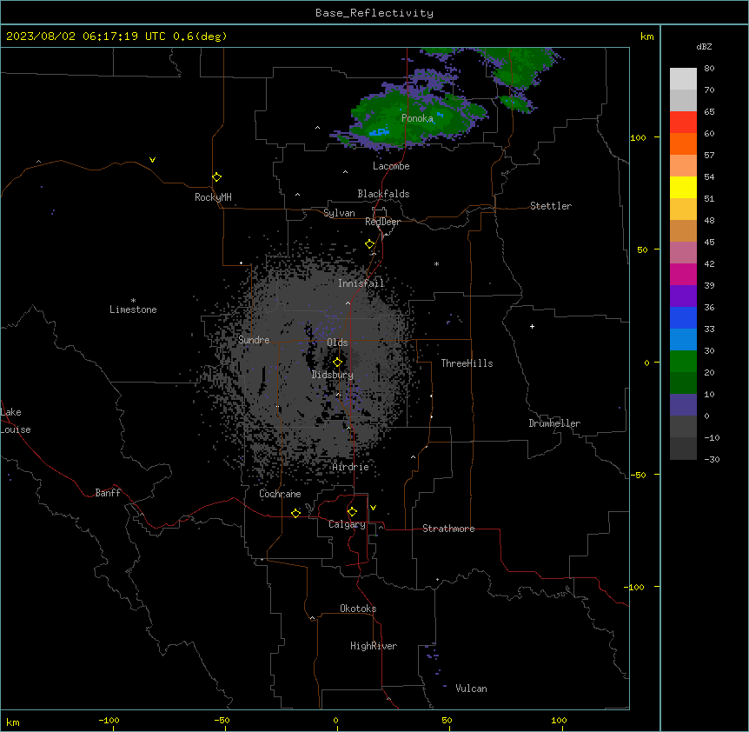
Task: Click the Lacombe city label
Action: pos(391,166)
